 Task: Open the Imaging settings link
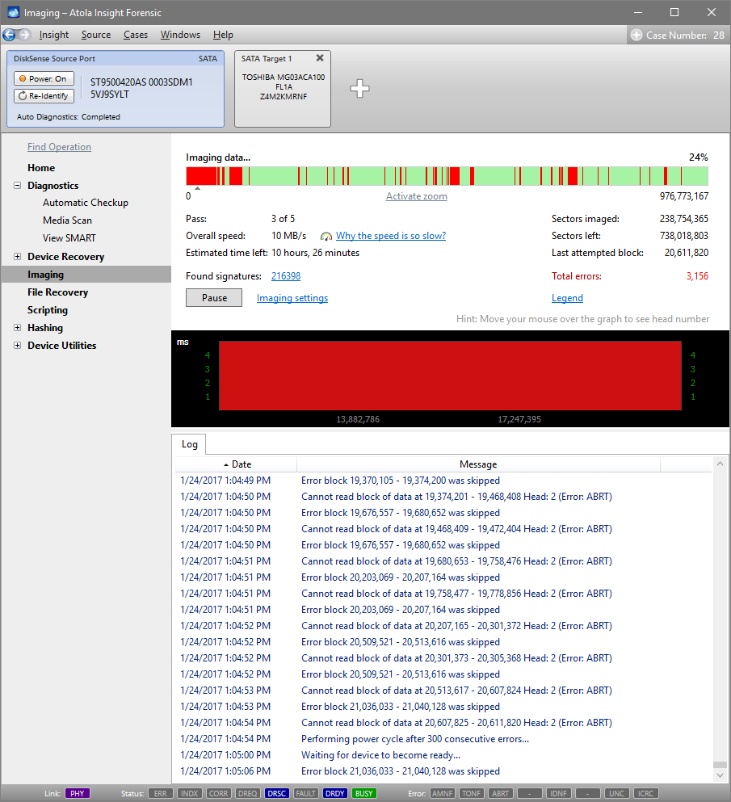[x=292, y=298]
